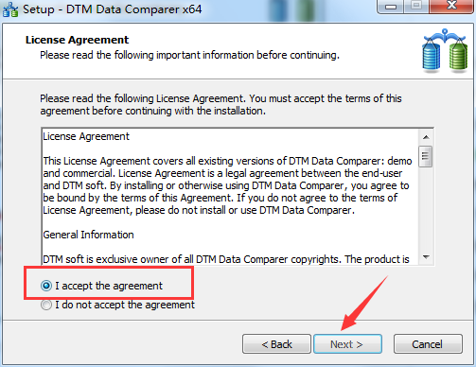Cancel the DTM Data Comparer setup
This screenshot has height=367, width=476.
point(428,344)
